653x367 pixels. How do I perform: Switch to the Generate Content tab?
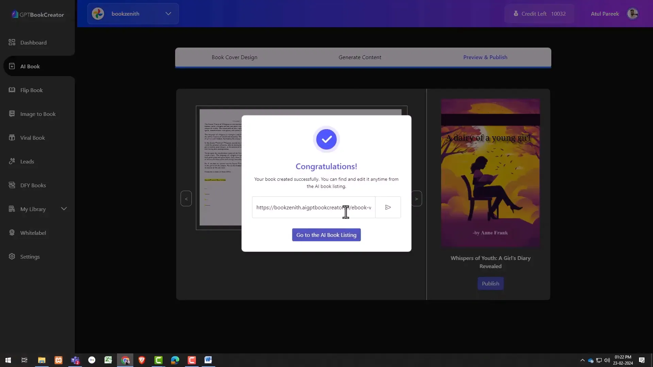point(360,57)
